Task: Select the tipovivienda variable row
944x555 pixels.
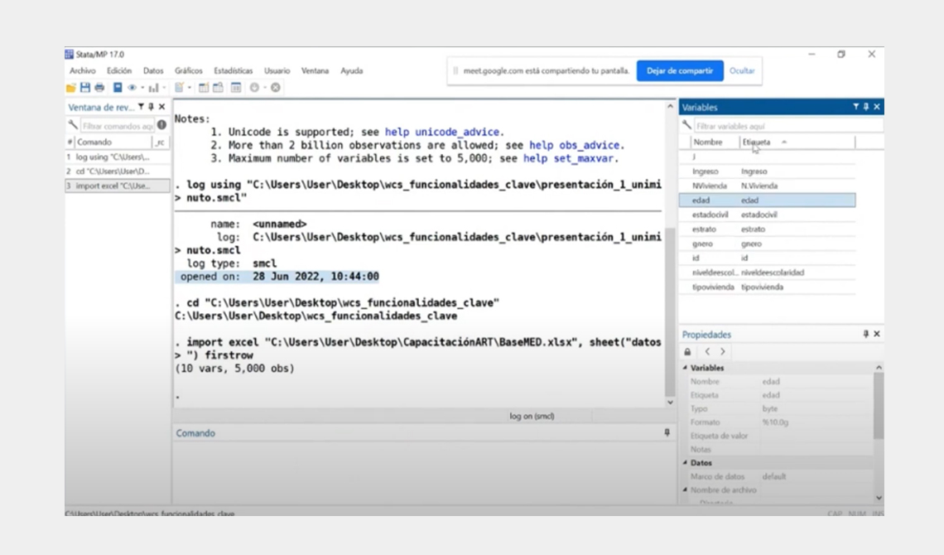Action: point(767,287)
